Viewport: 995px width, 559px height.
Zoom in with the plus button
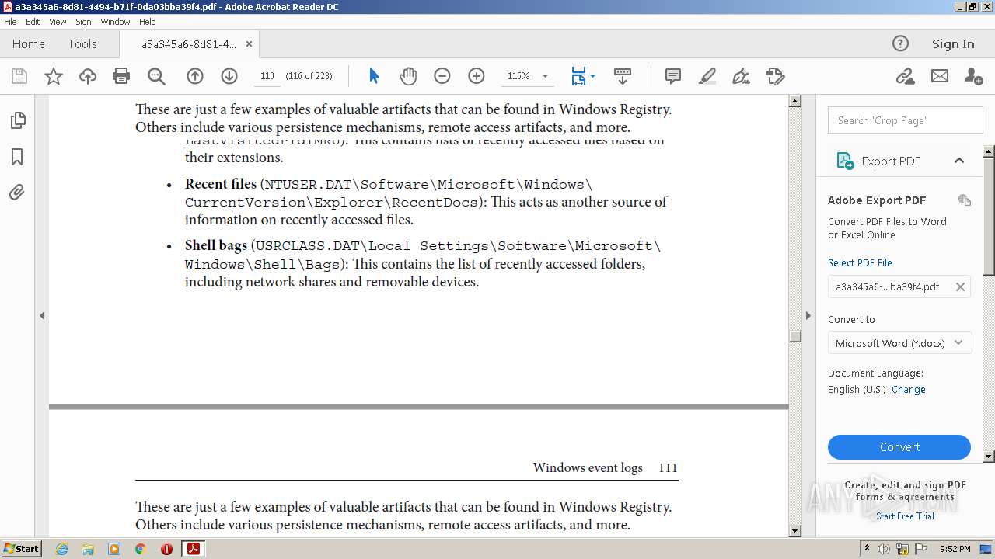[x=476, y=76]
